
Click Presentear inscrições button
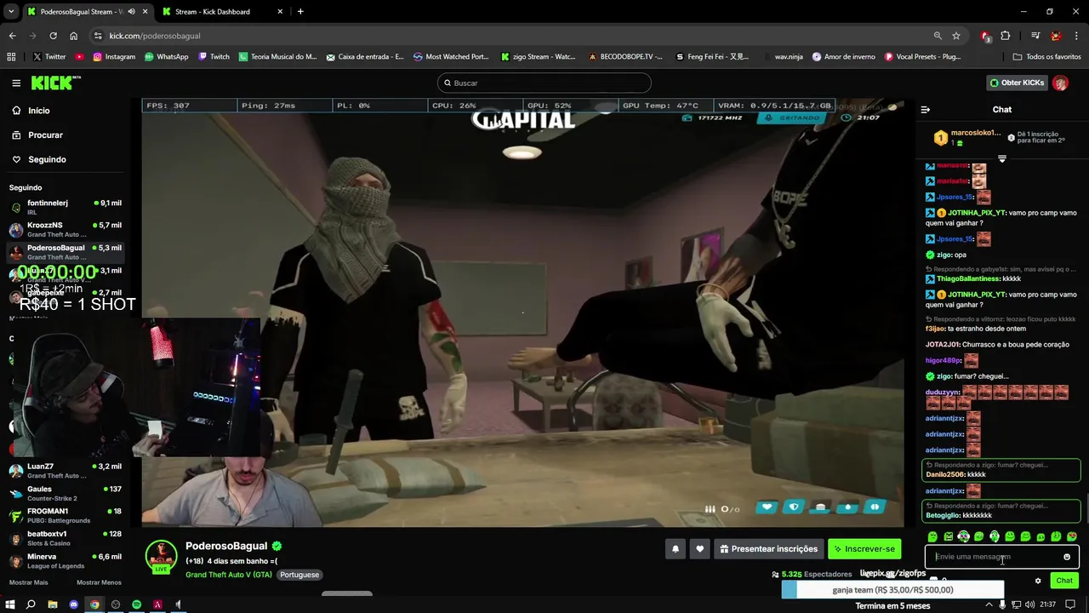point(769,549)
